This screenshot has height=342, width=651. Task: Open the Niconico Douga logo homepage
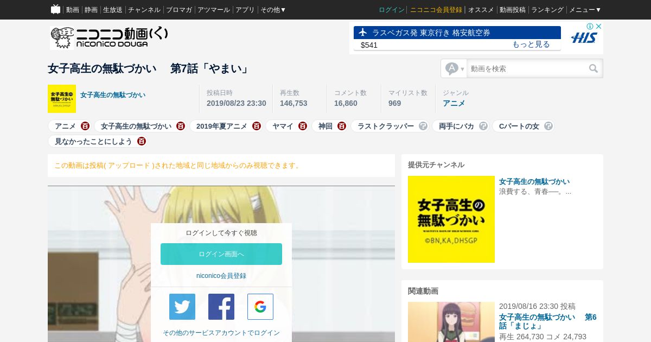pos(109,38)
